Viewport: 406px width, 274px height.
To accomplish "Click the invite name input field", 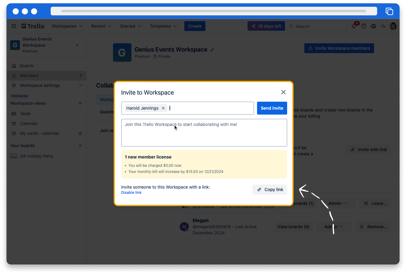I will pyautogui.click(x=188, y=108).
